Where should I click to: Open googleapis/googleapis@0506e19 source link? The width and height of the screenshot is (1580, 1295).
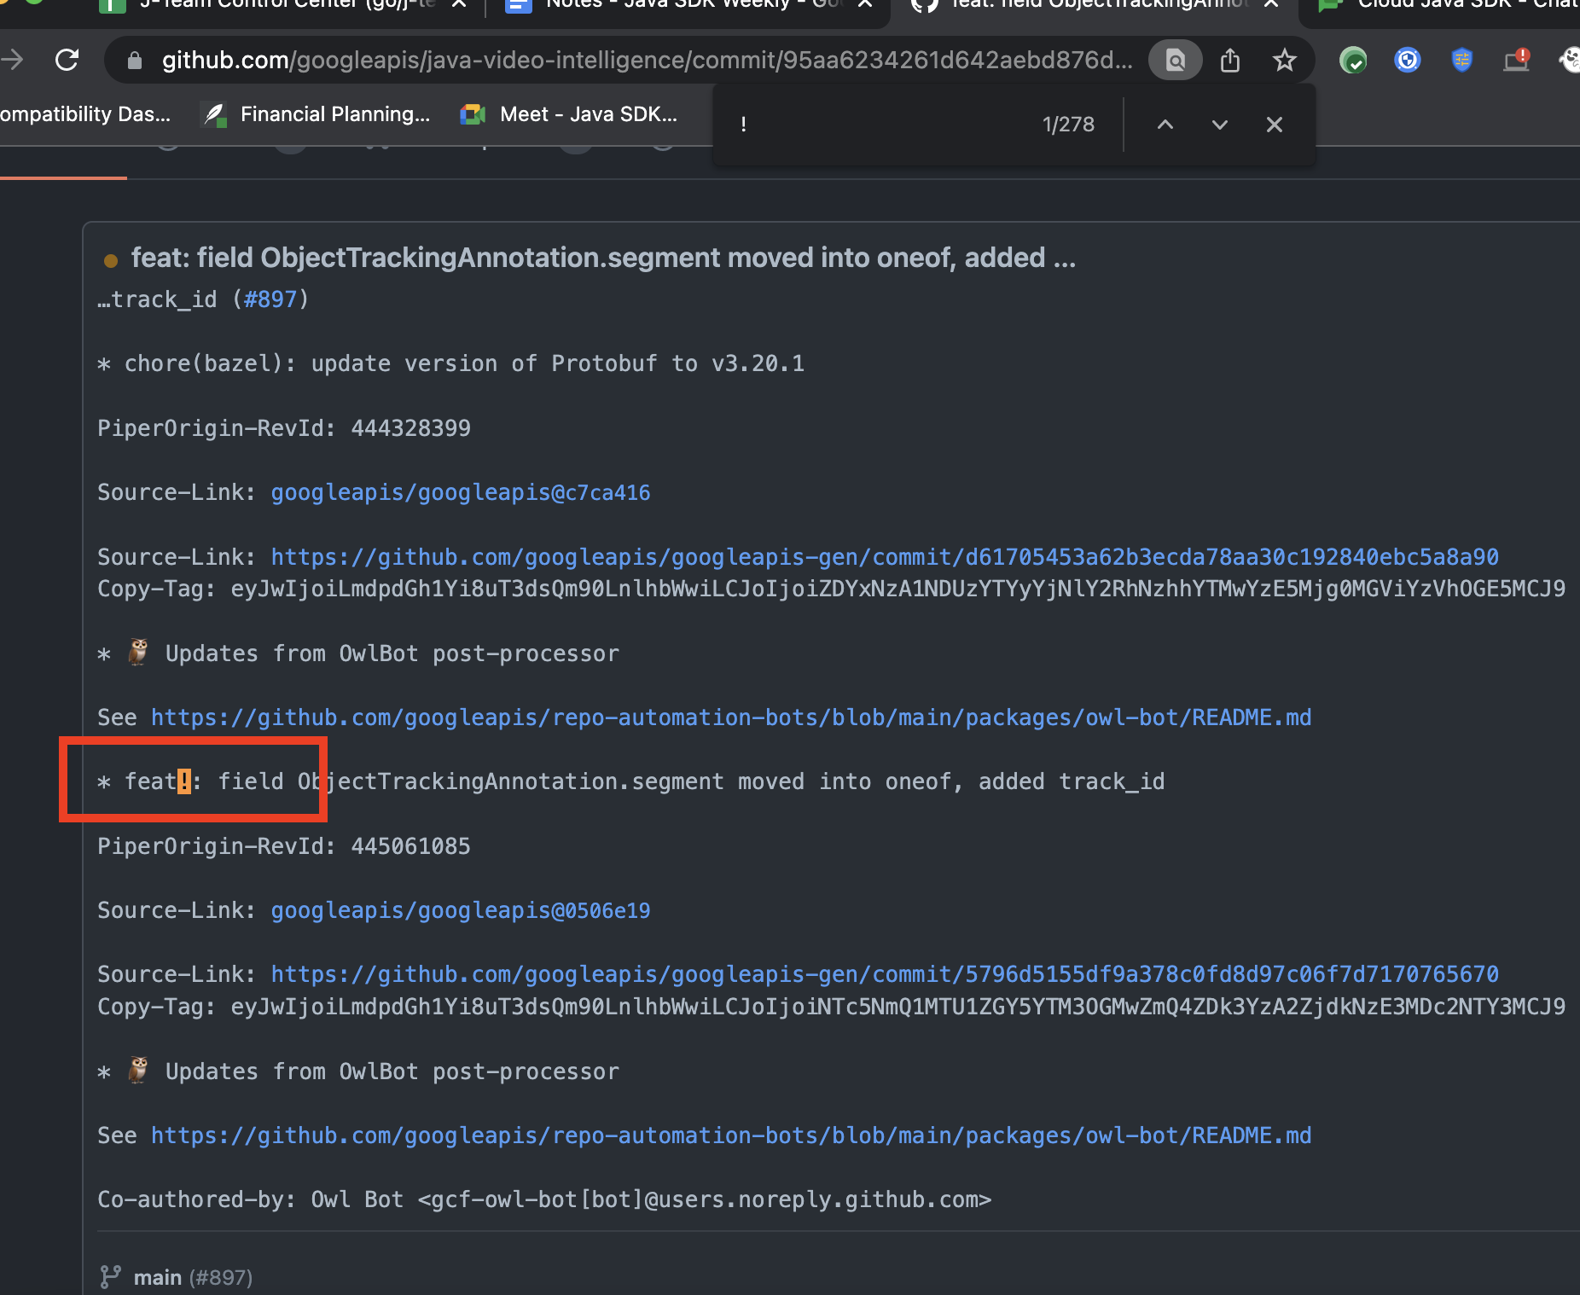tap(461, 910)
